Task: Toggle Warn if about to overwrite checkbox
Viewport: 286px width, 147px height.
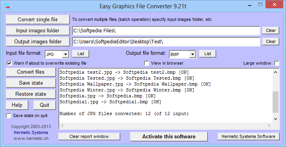Action: click(x=9, y=63)
